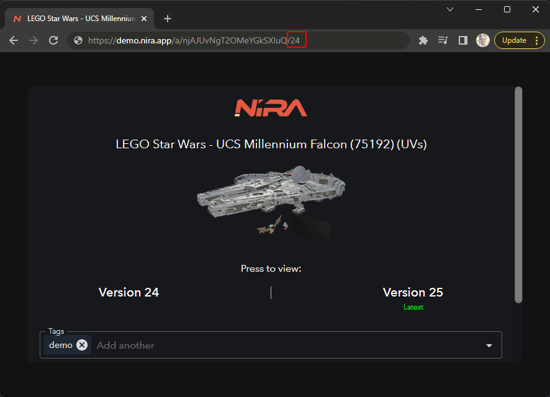This screenshot has height=397, width=550.
Task: Click the Nira logo
Action: click(x=271, y=108)
